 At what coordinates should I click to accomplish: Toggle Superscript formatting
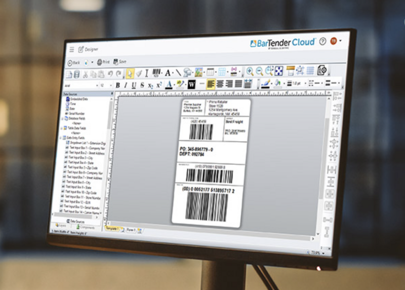coord(159,85)
